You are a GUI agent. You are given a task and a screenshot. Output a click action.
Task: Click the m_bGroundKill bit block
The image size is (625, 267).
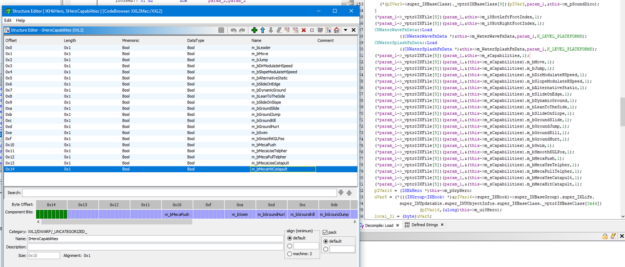pos(302,214)
